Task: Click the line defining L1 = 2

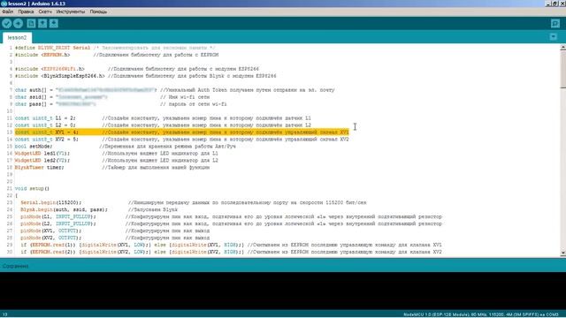Action: click(x=163, y=118)
